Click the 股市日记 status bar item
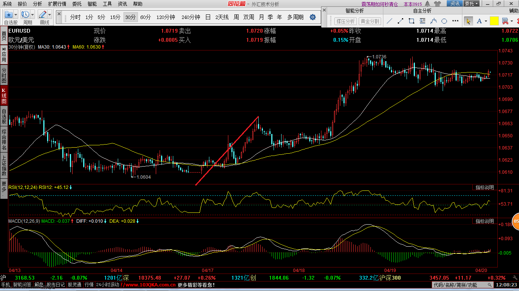 (x=55, y=285)
